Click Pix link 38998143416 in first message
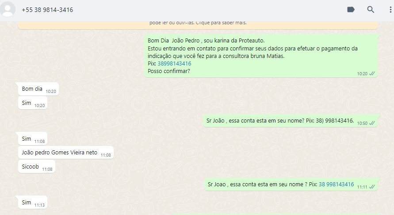Image resolution: width=394 pixels, height=215 pixels. tap(168, 64)
